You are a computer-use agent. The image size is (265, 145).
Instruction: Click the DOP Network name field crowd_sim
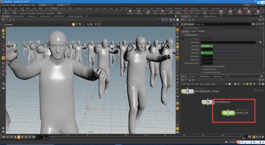pyautogui.click(x=223, y=24)
